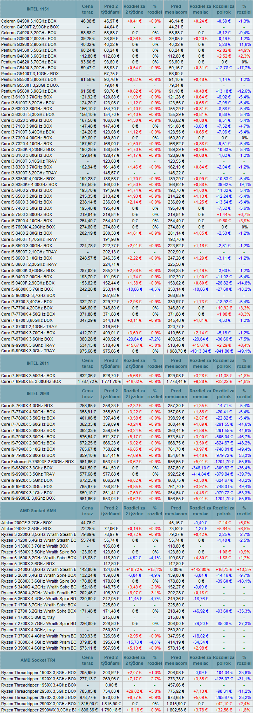Image resolution: width=253 pixels, height=713 pixels.
Task: Select Pred 2 týždňami header in AMD Socket TR4
Action: 111,660
